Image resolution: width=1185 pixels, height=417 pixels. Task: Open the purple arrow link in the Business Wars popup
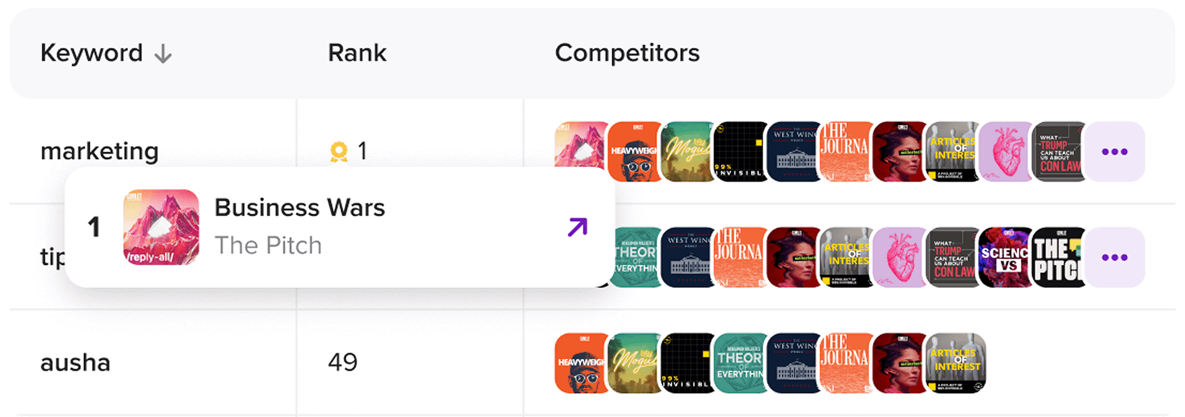(577, 227)
